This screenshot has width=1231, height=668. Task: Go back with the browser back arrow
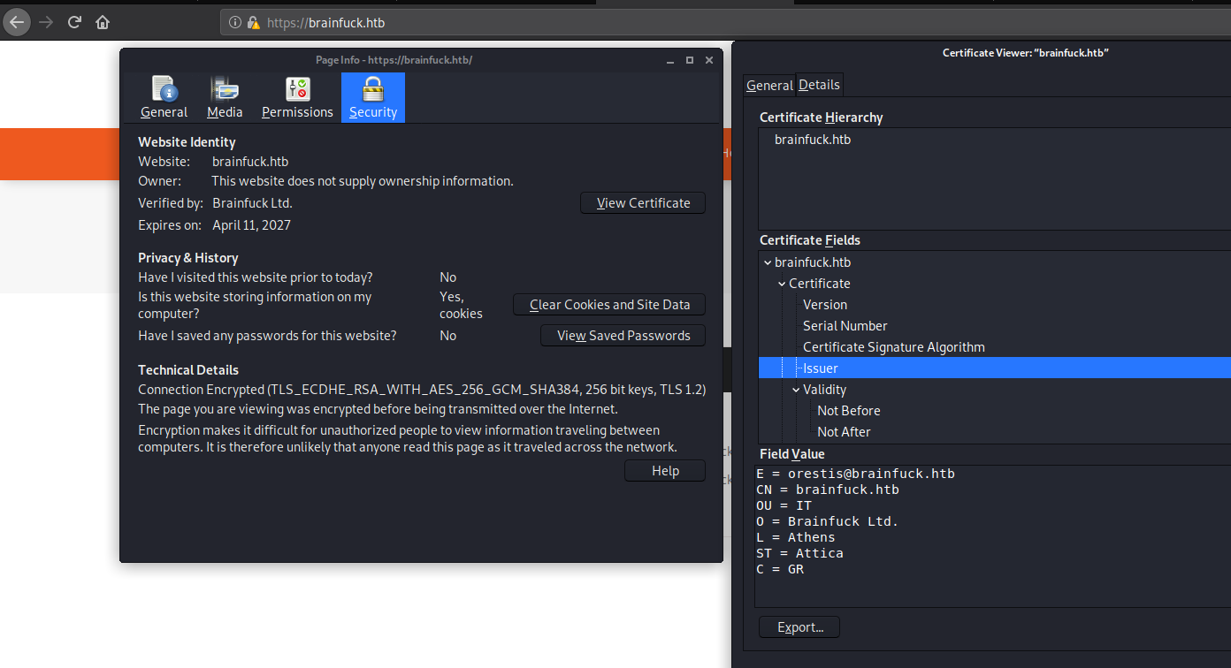tap(17, 22)
